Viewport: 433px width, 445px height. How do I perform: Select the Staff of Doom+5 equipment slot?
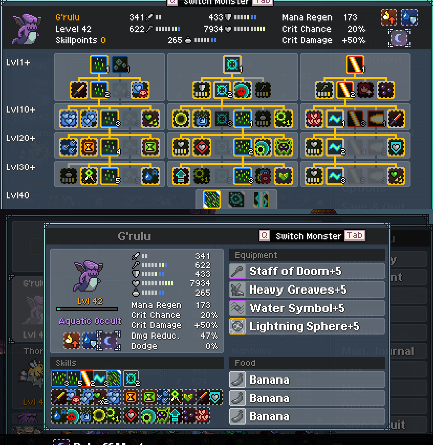pos(307,271)
